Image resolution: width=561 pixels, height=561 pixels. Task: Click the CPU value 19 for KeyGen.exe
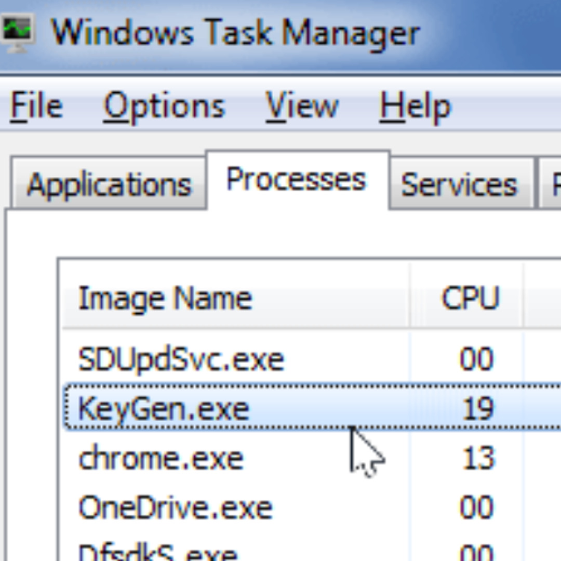click(x=477, y=409)
